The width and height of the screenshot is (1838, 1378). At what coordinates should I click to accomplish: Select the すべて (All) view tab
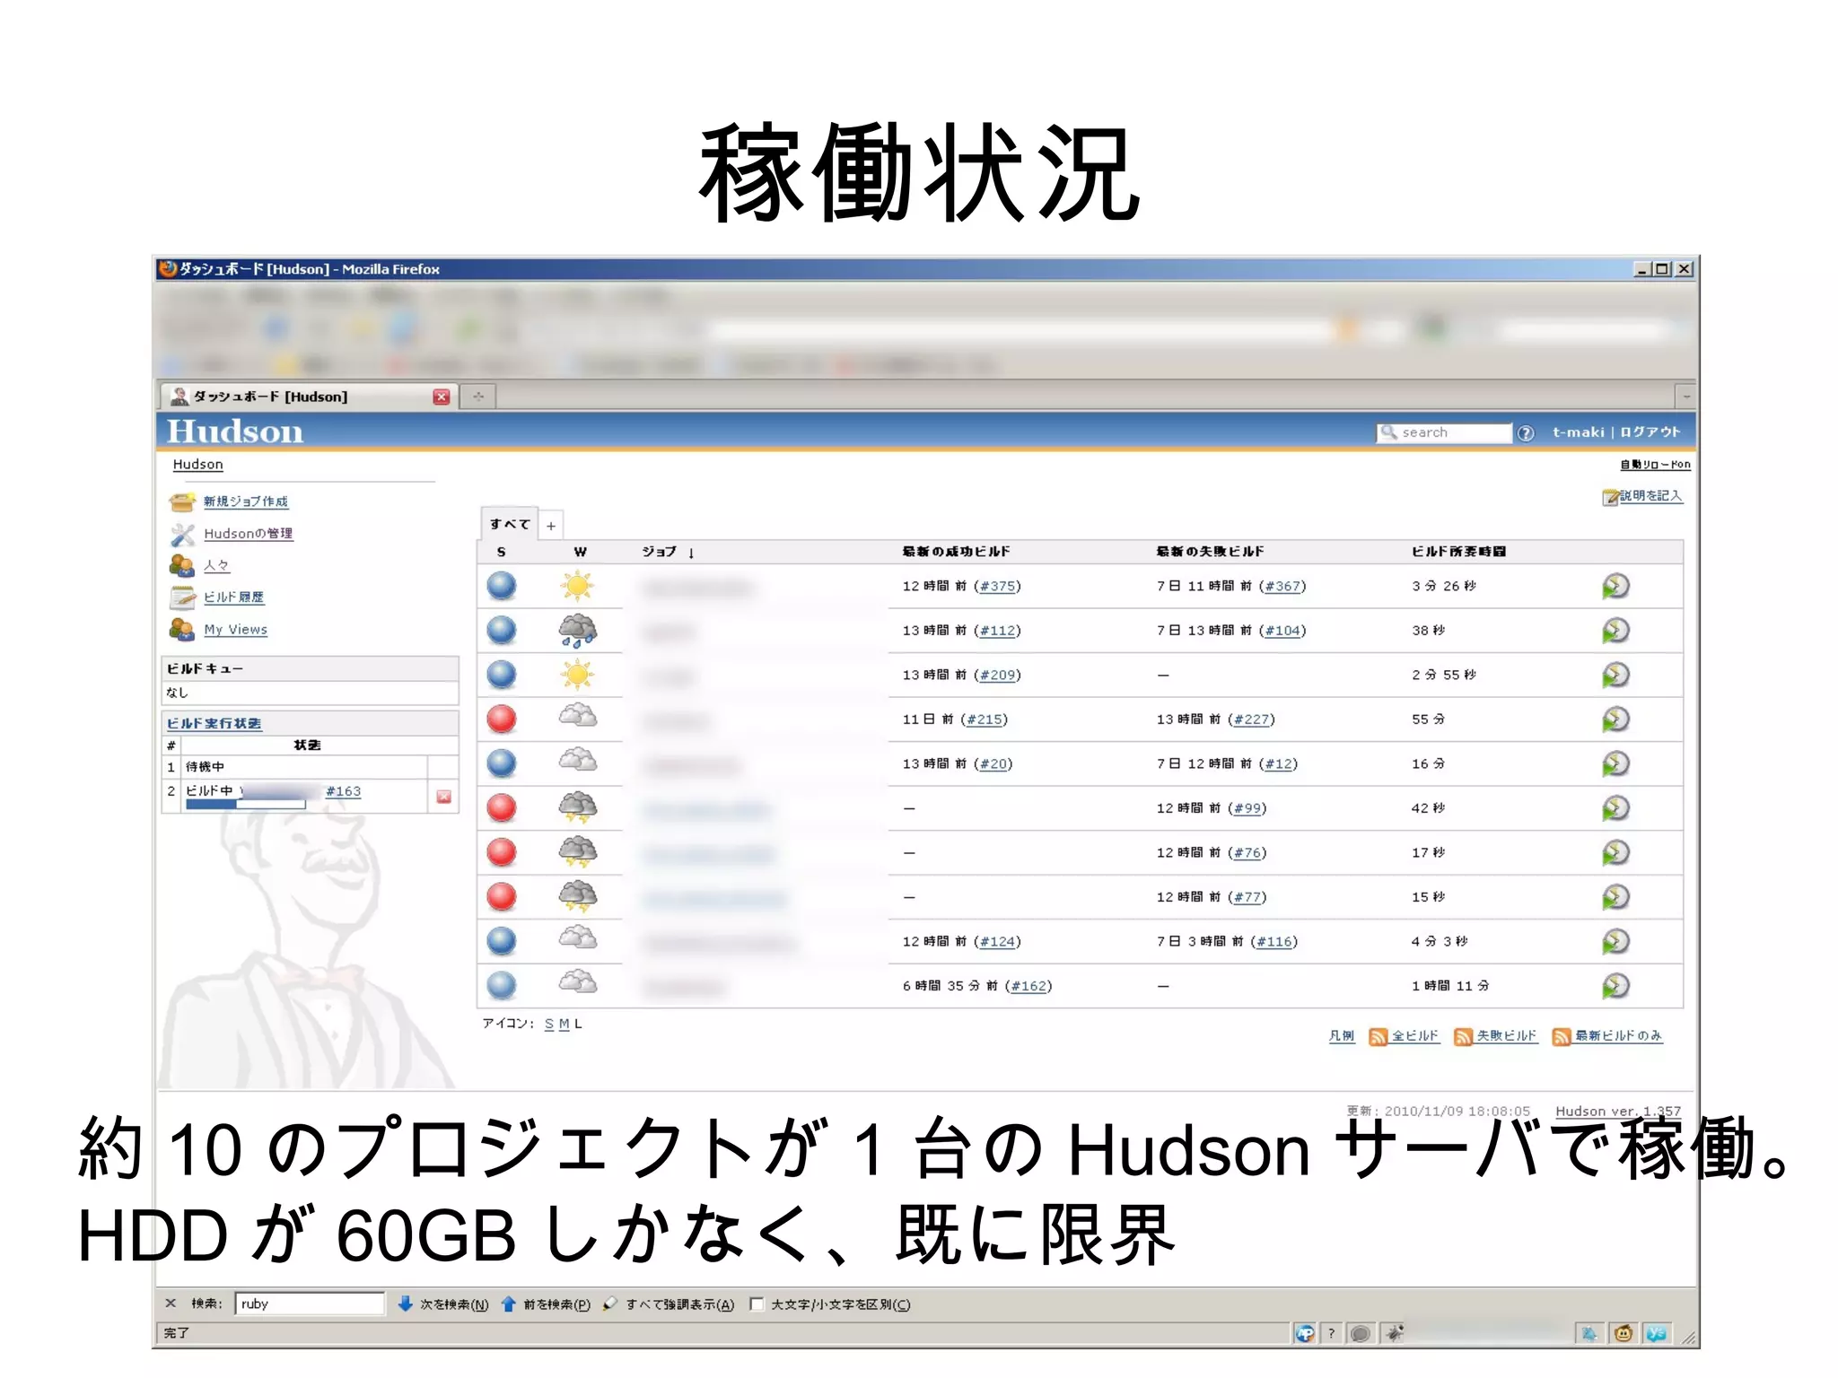(x=510, y=524)
